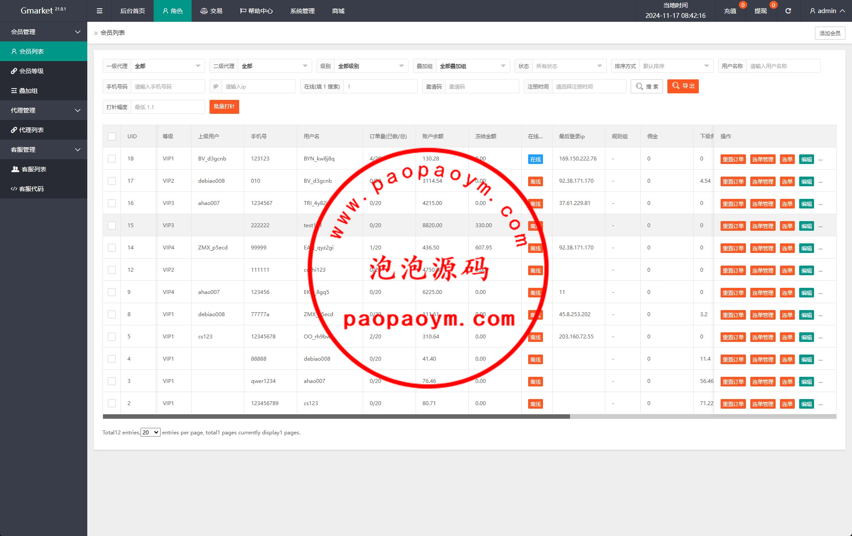This screenshot has width=852, height=536.
Task: Click 重置订单 for UID 5 row
Action: (x=733, y=337)
